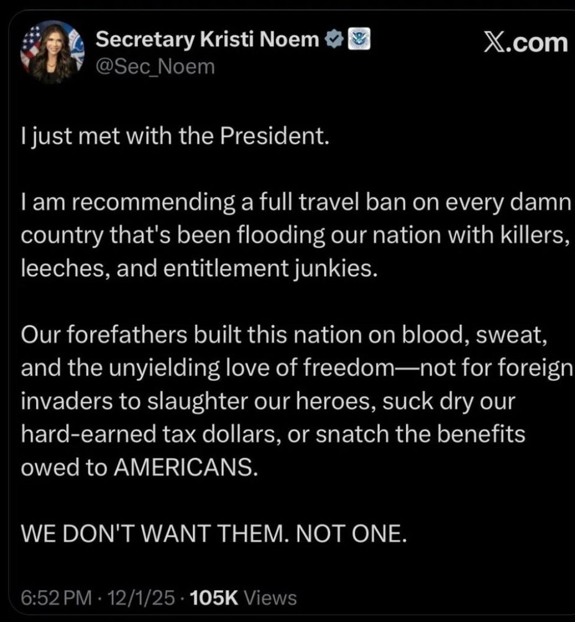The height and width of the screenshot is (622, 575).
Task: Click the word 'Views' in the footer
Action: tap(270, 598)
